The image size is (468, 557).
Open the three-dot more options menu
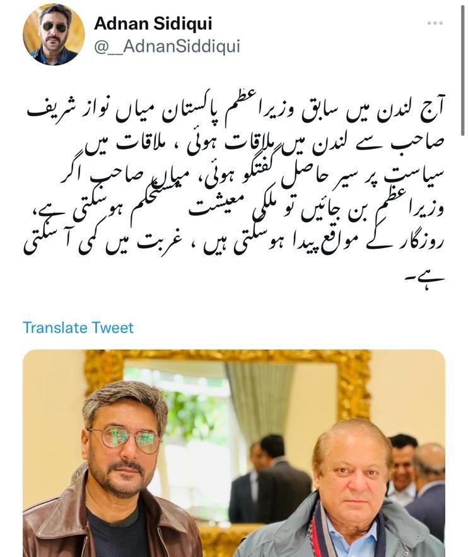(x=435, y=23)
